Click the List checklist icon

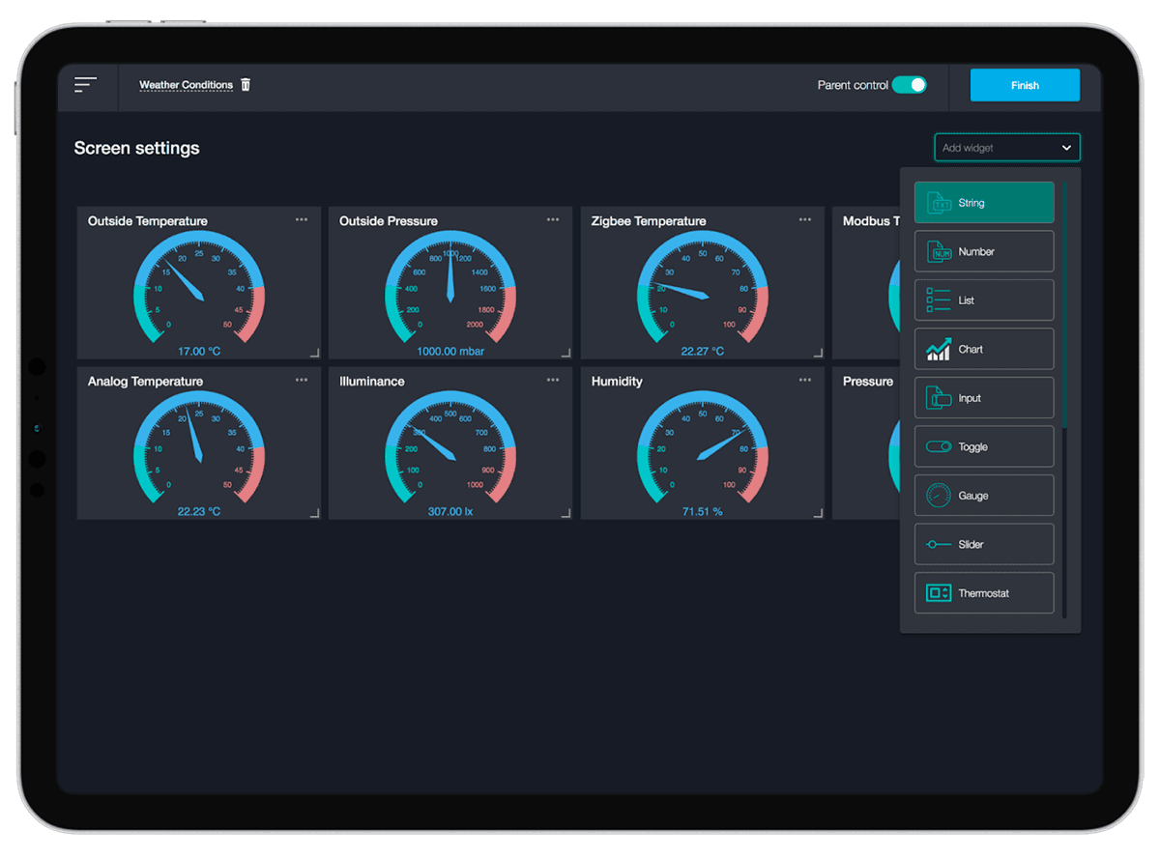click(x=939, y=300)
